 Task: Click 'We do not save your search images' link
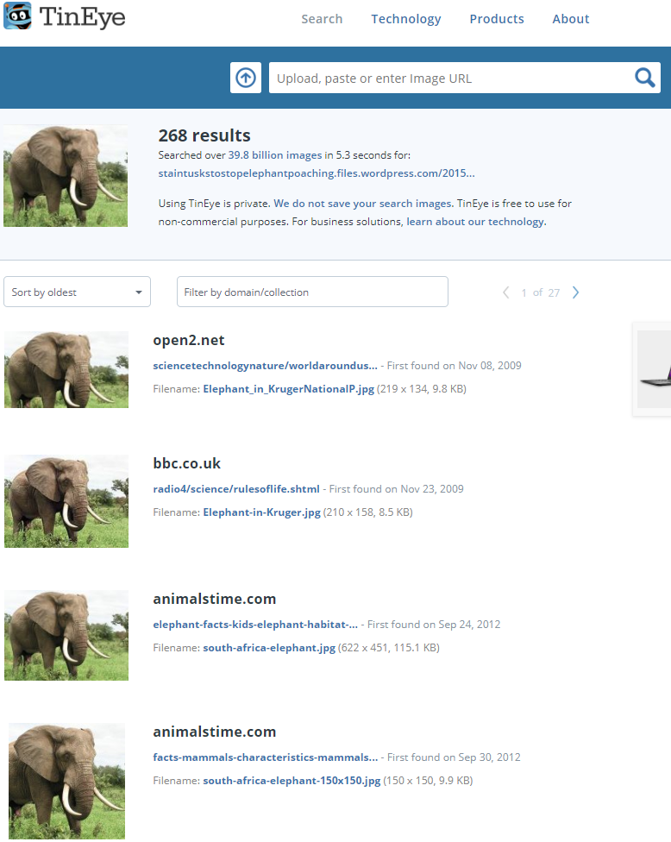coord(363,204)
